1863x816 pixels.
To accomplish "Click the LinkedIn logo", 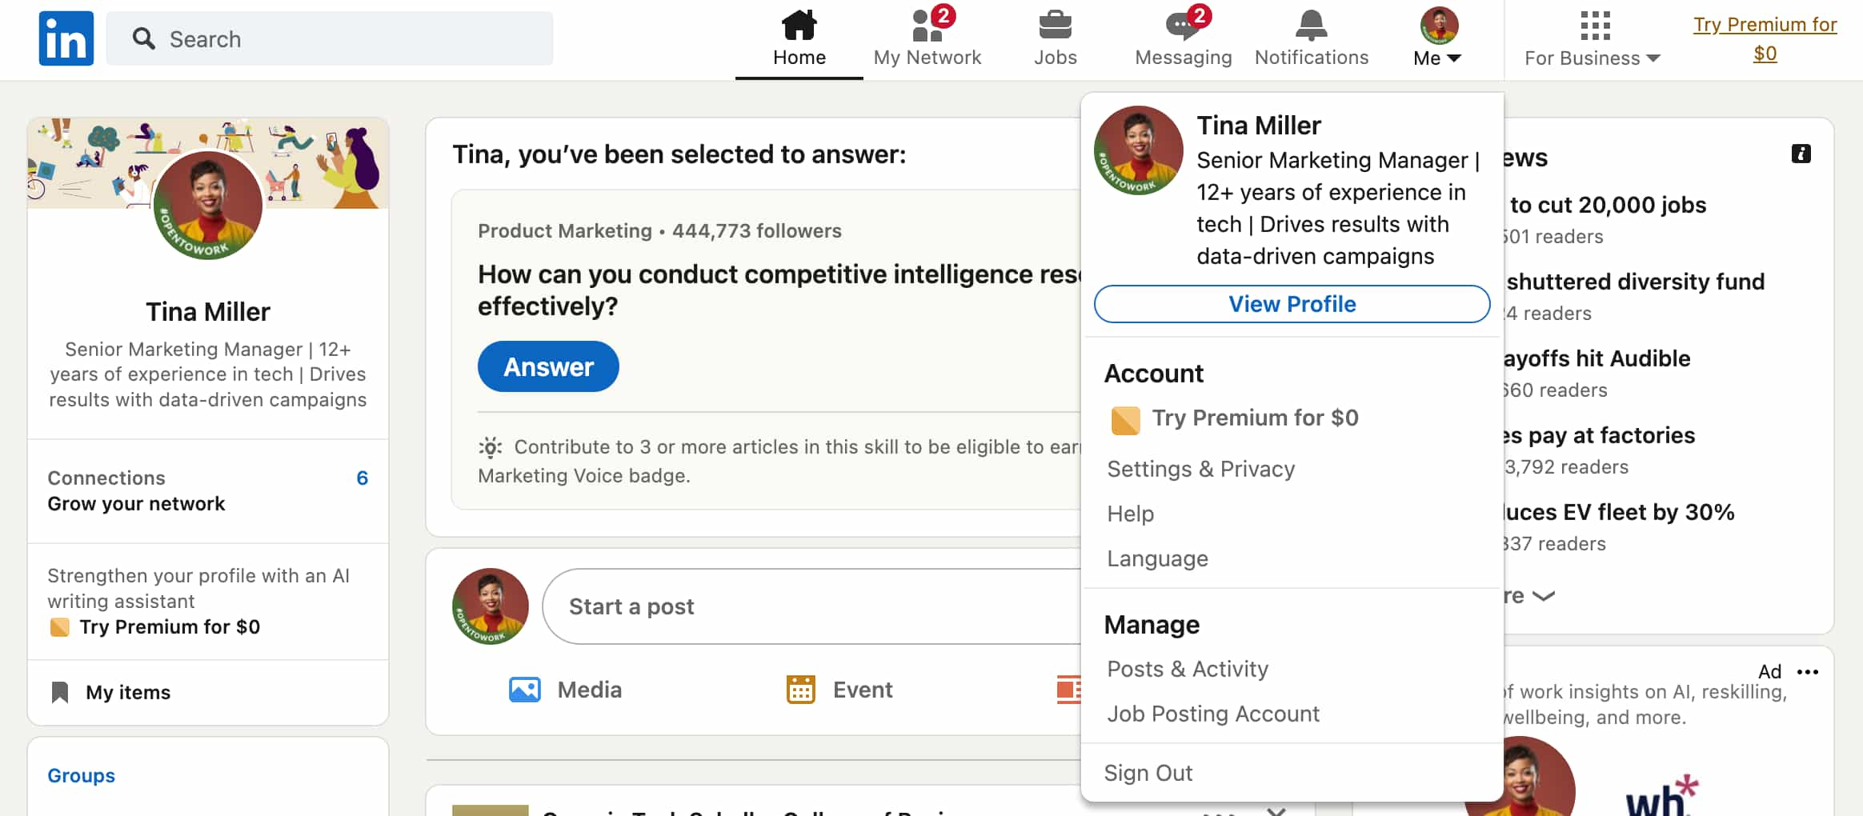I will coord(66,38).
